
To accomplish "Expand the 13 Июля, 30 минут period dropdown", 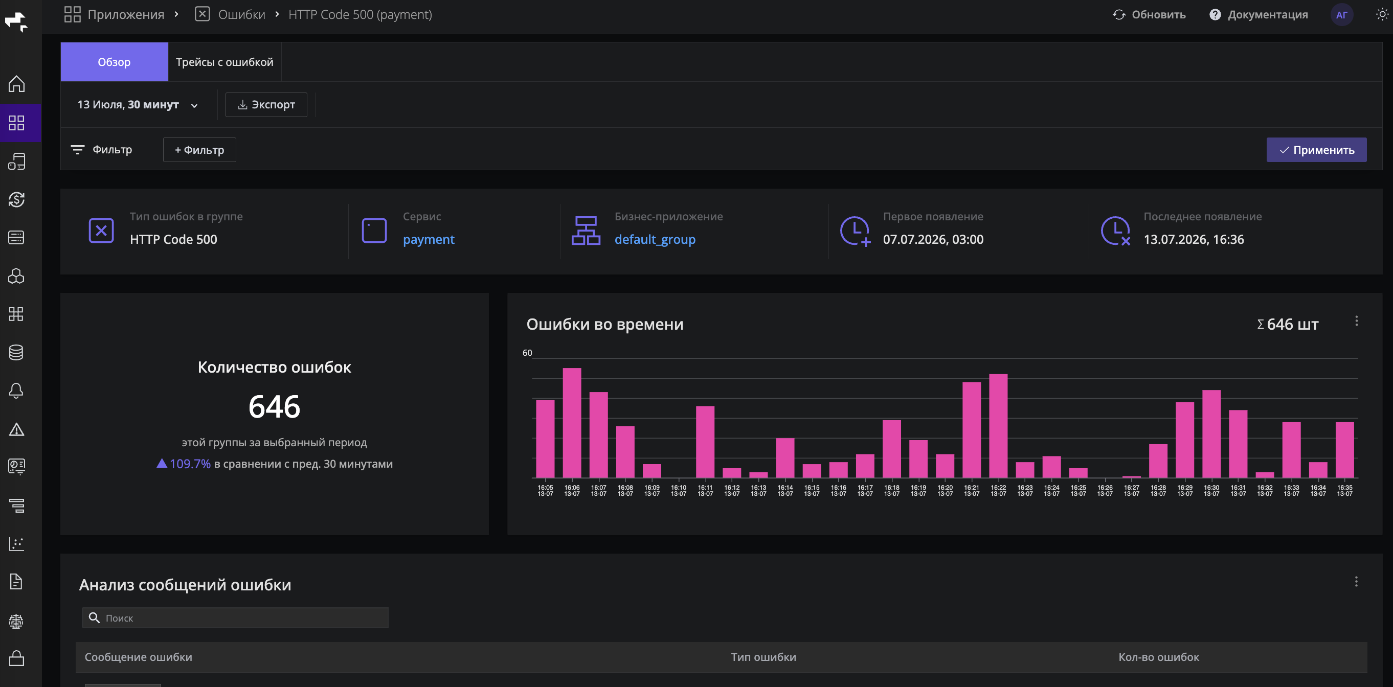I will [x=138, y=105].
